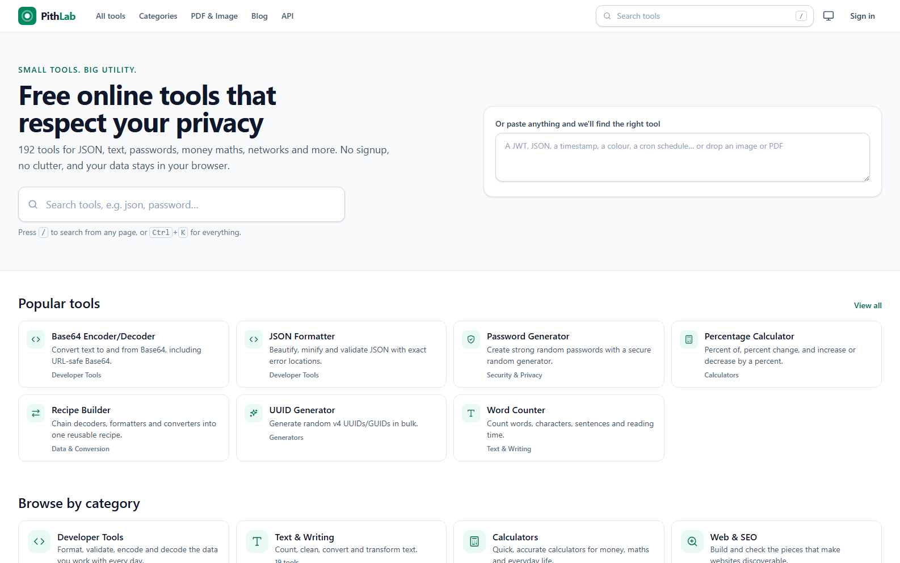Open the UUID Generator tool title
900x563 pixels.
(x=302, y=410)
